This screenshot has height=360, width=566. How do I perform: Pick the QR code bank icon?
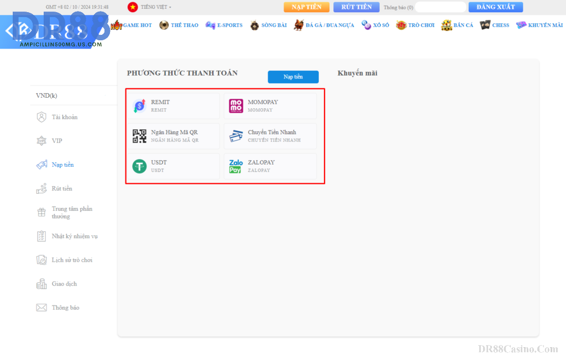[x=139, y=136]
